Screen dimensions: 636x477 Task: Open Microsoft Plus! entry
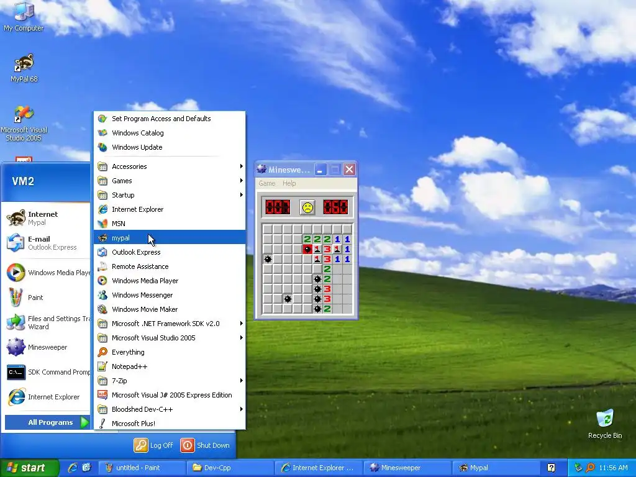[x=170, y=424]
